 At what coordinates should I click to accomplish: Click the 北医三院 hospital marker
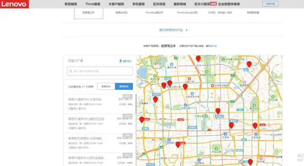coord(189,79)
